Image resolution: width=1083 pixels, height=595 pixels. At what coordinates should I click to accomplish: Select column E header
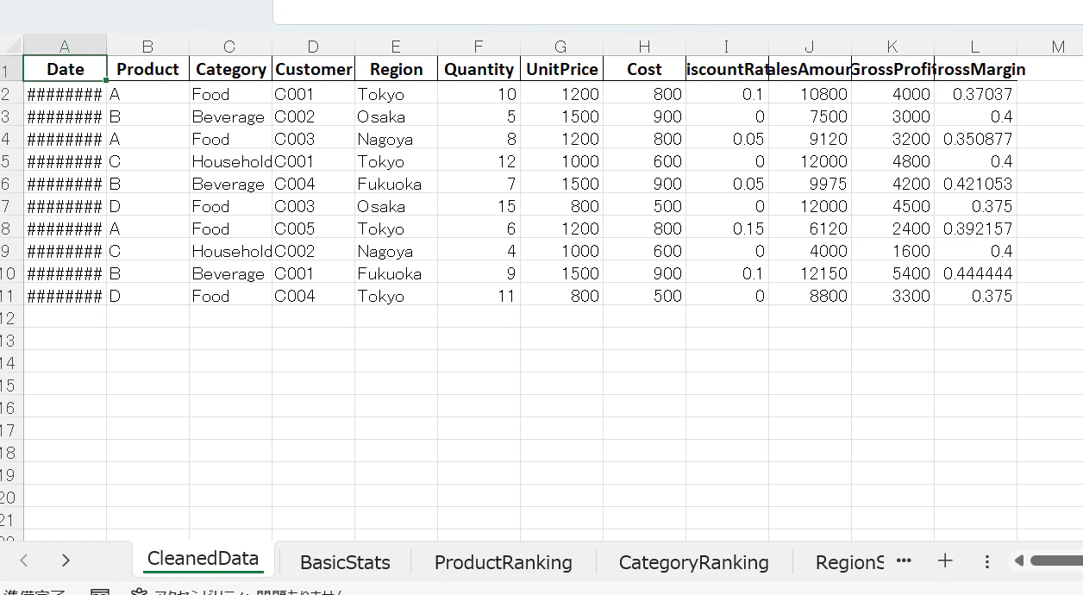(396, 47)
